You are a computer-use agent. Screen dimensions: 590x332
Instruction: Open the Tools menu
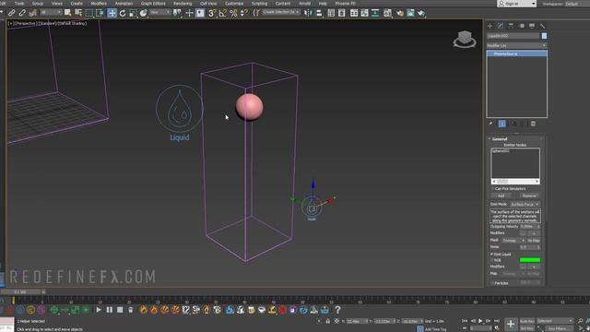[19, 4]
